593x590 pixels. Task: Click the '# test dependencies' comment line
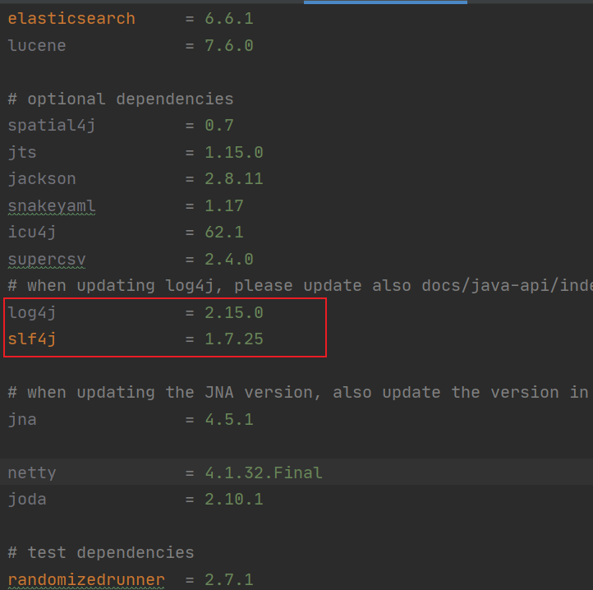pyautogui.click(x=101, y=552)
